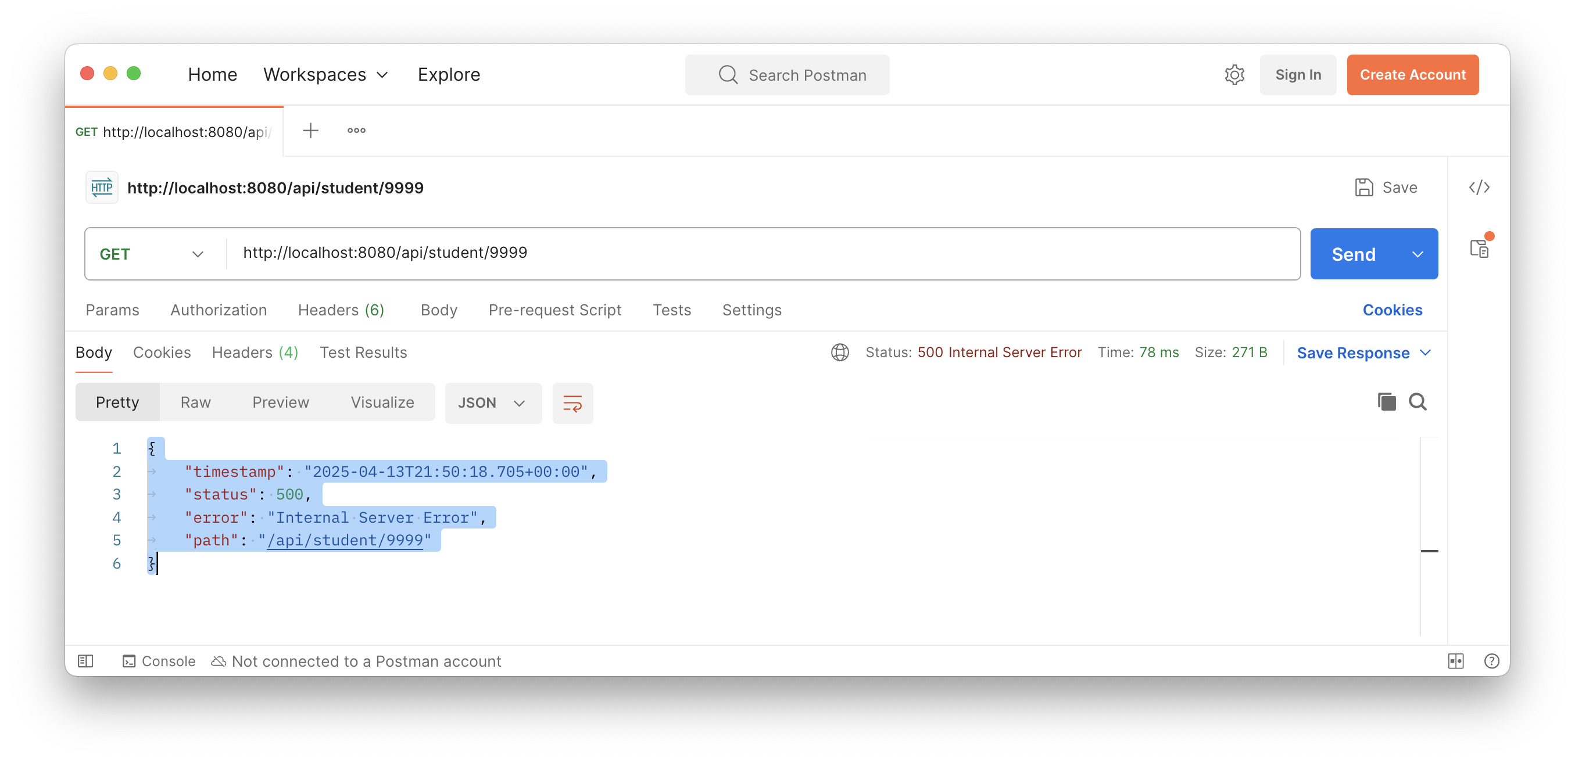
Task: Expand the Send button arrow options
Action: tap(1417, 254)
